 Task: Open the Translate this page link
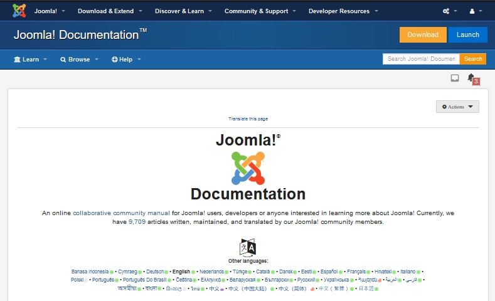pyautogui.click(x=248, y=119)
